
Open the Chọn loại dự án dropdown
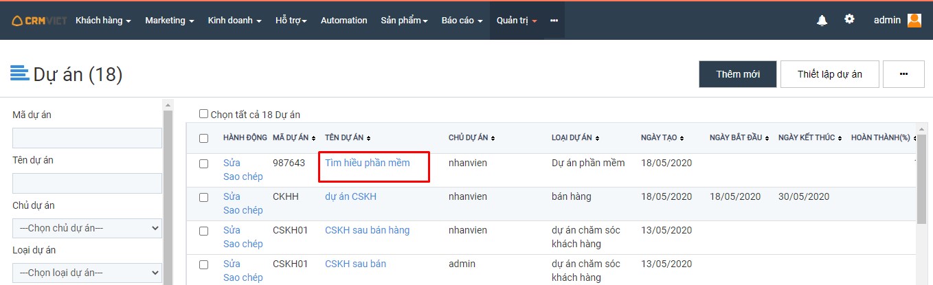tap(87, 273)
